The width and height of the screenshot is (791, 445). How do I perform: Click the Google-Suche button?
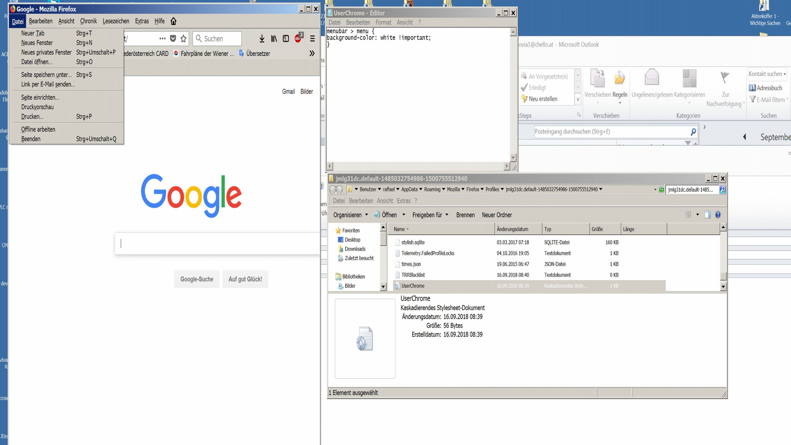point(196,279)
